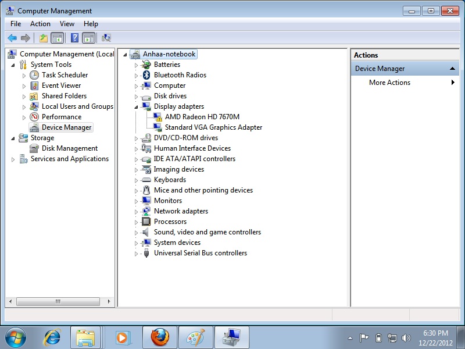Select Human Interface Devices category
465x349 pixels.
click(192, 148)
